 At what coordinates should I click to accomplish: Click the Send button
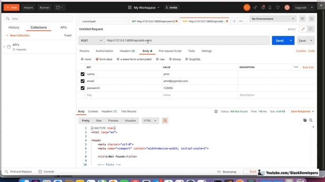280,40
